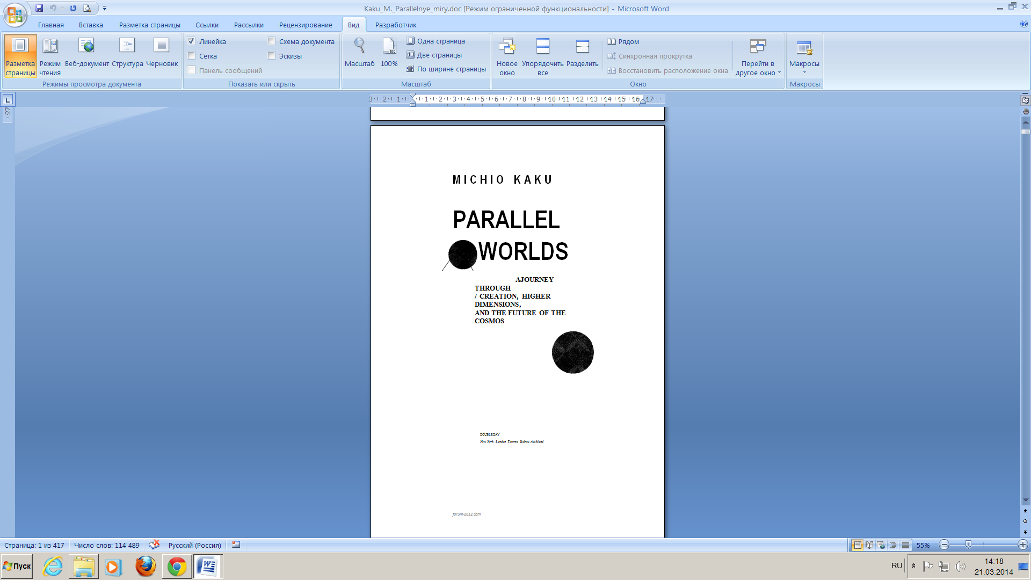
Task: Select По ширине страницы zoom option
Action: coord(446,69)
